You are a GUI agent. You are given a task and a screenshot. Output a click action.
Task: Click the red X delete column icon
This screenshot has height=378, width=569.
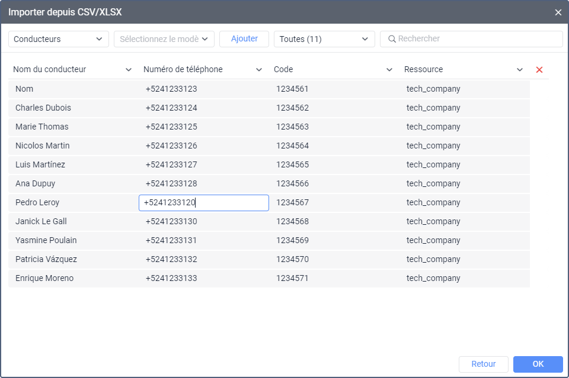pyautogui.click(x=539, y=70)
